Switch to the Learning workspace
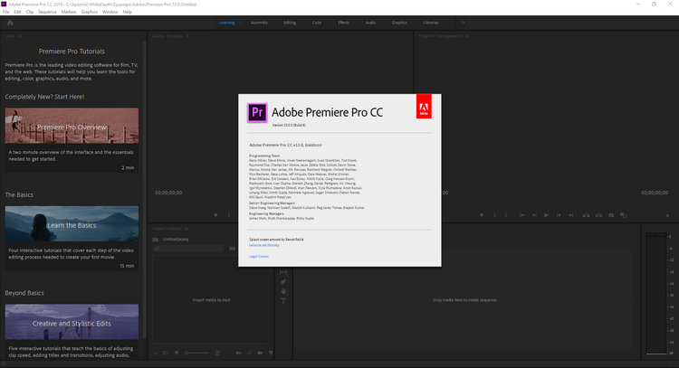 coord(227,23)
